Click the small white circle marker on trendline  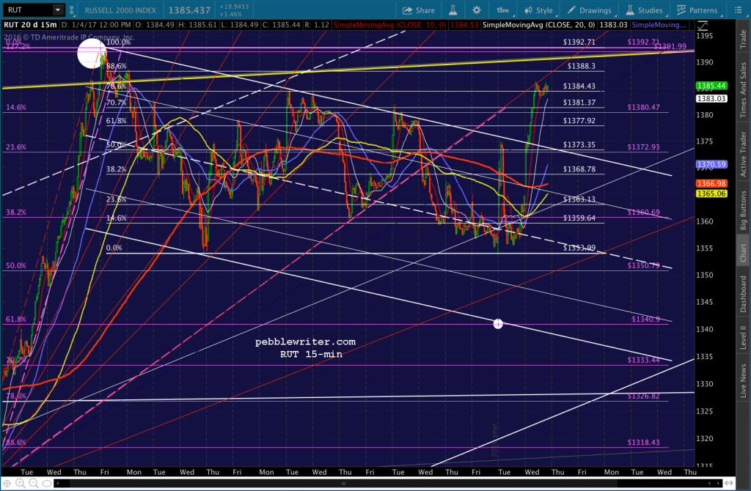[x=498, y=324]
